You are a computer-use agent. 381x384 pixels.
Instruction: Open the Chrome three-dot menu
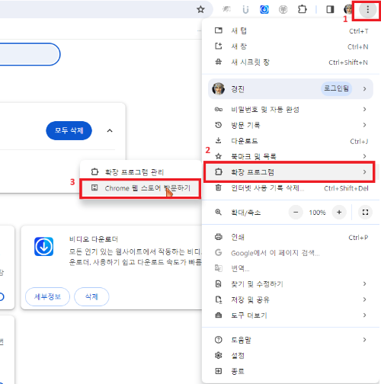(x=367, y=10)
